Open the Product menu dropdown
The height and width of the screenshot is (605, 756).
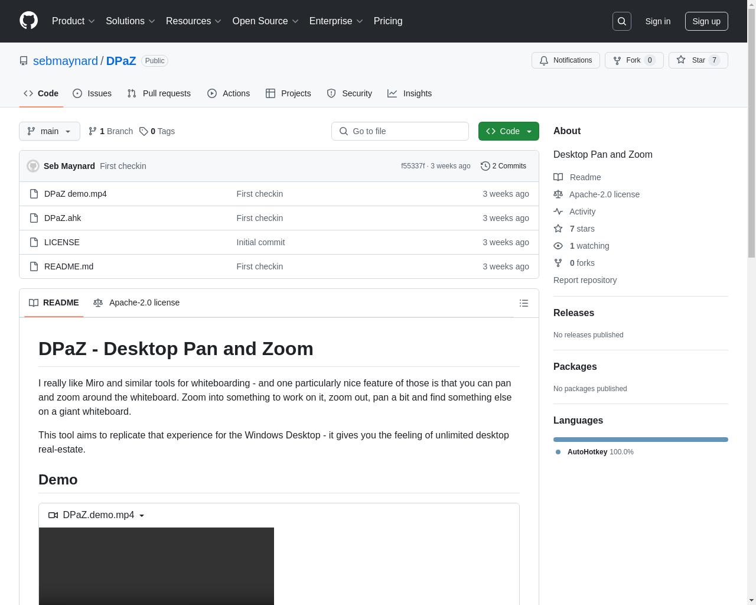(x=73, y=21)
